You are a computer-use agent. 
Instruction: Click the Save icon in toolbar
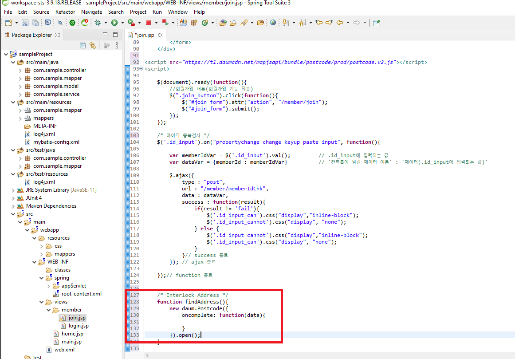click(25, 23)
